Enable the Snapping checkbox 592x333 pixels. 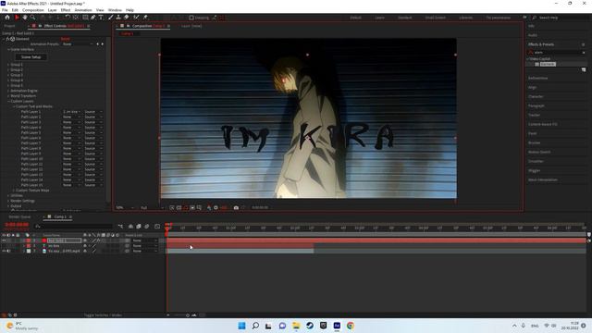coord(191,18)
